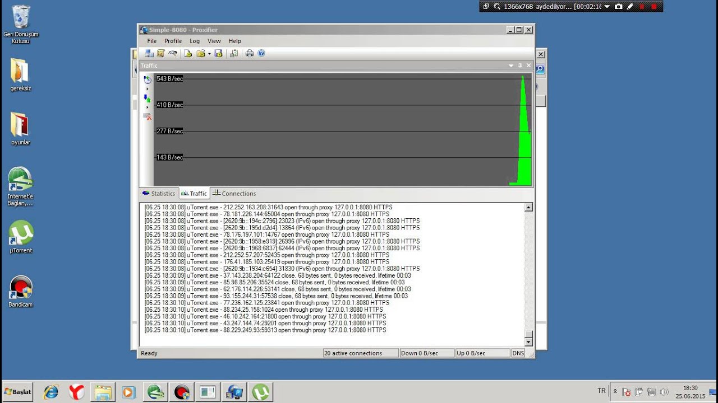Click the Bandicam pencil draw icon
Viewport: 718px width, 403px height.
tap(630, 7)
